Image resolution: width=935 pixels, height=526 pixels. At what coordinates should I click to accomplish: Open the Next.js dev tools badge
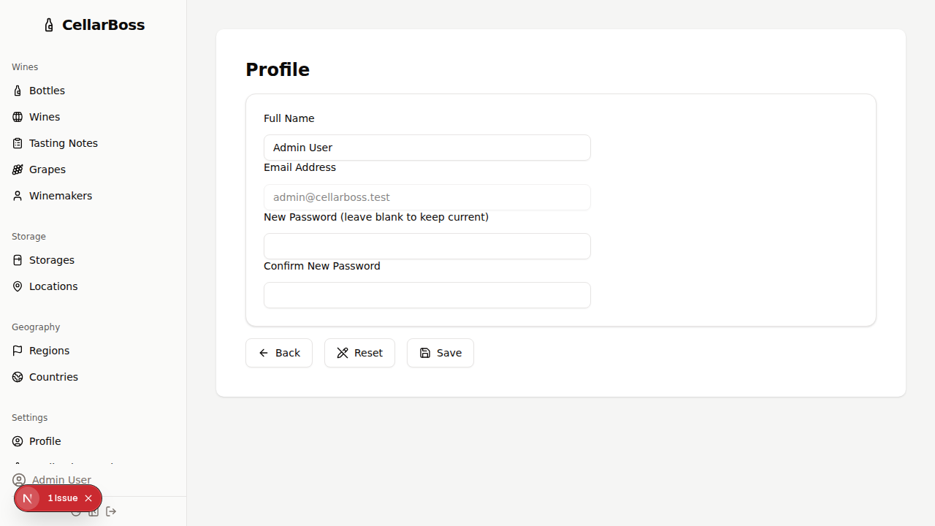point(28,498)
